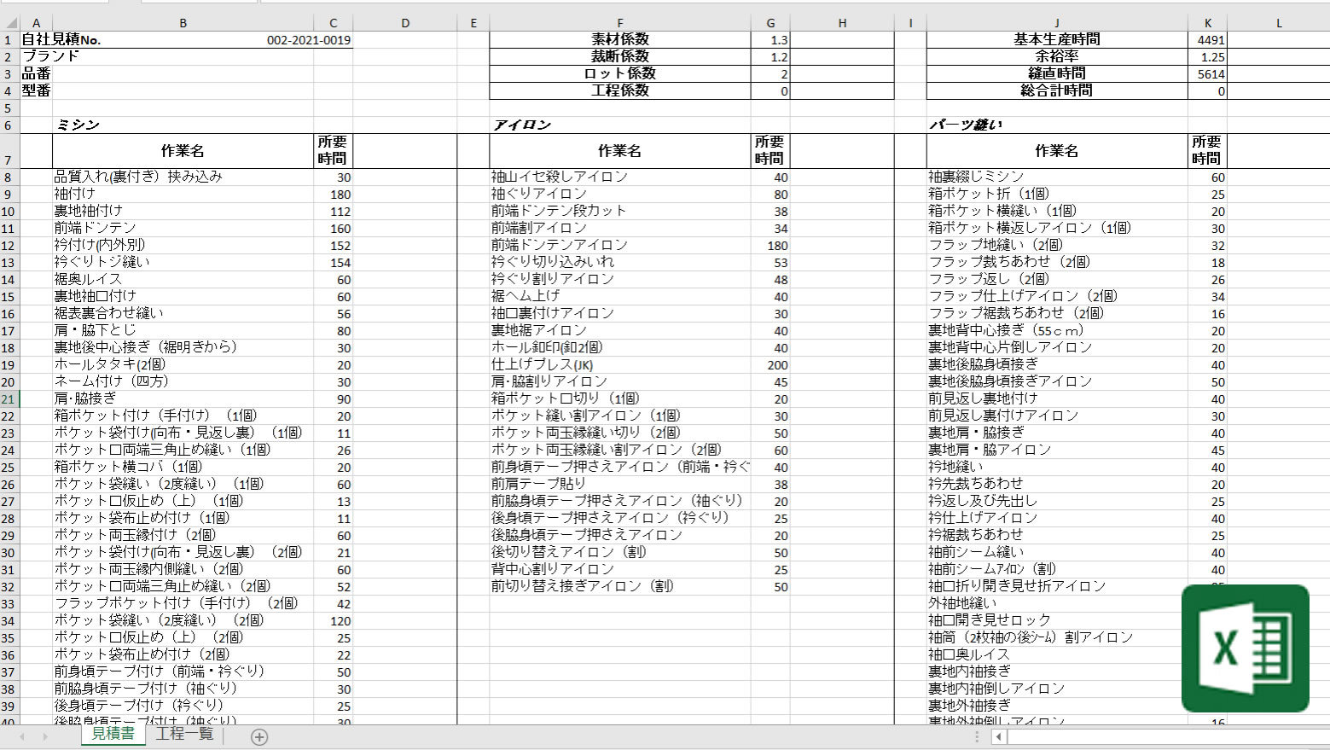Click the New Sheet plus icon

click(259, 736)
